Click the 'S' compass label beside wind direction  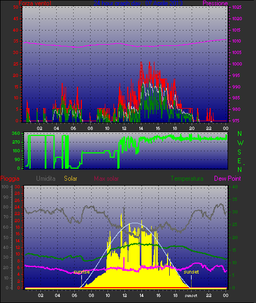pos(240,152)
